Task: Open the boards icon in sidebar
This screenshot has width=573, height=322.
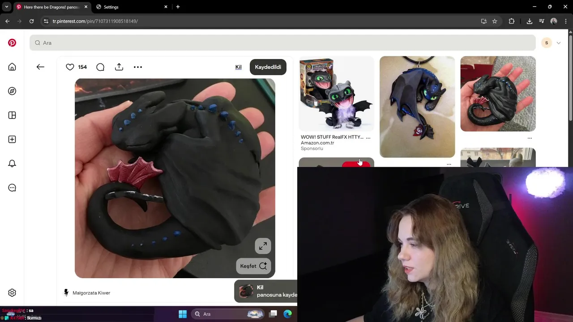Action: click(x=12, y=115)
